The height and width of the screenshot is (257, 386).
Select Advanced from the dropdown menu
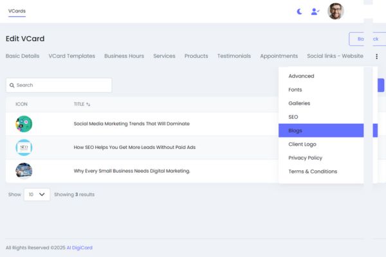click(x=321, y=76)
